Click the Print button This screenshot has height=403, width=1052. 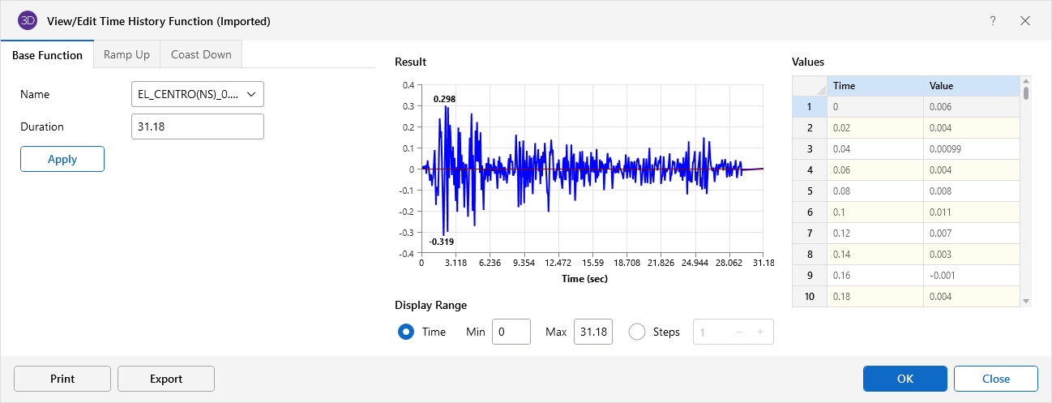click(62, 379)
